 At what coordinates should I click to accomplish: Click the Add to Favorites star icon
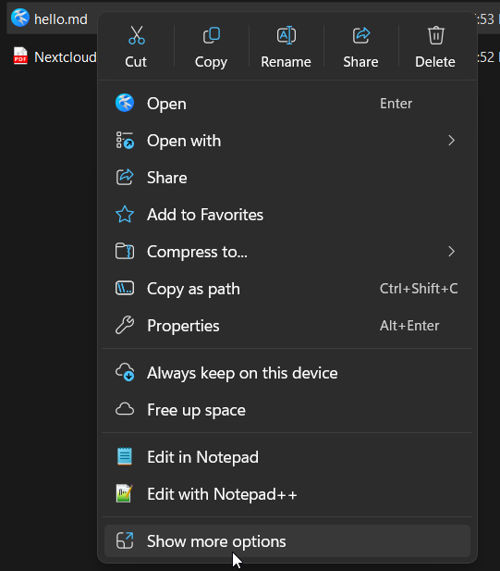coord(125,215)
